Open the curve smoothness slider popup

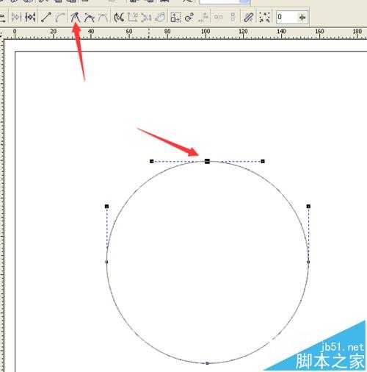302,18
